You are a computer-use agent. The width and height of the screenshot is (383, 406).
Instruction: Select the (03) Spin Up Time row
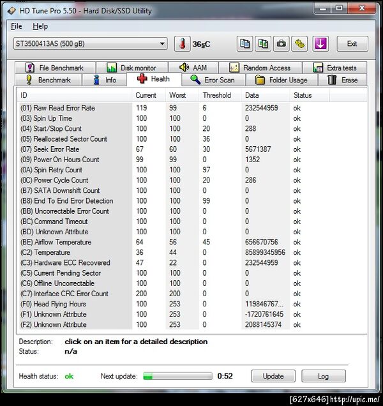(191, 118)
